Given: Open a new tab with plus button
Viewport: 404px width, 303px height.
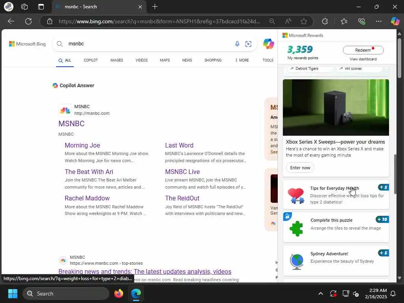Looking at the screenshot, I should pyautogui.click(x=155, y=7).
